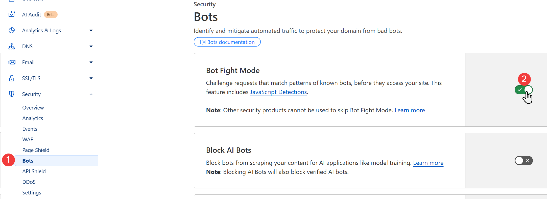Screen dimensions: 547x199
Task: Click the SSL/TLS padlock icon
Action: (x=12, y=78)
